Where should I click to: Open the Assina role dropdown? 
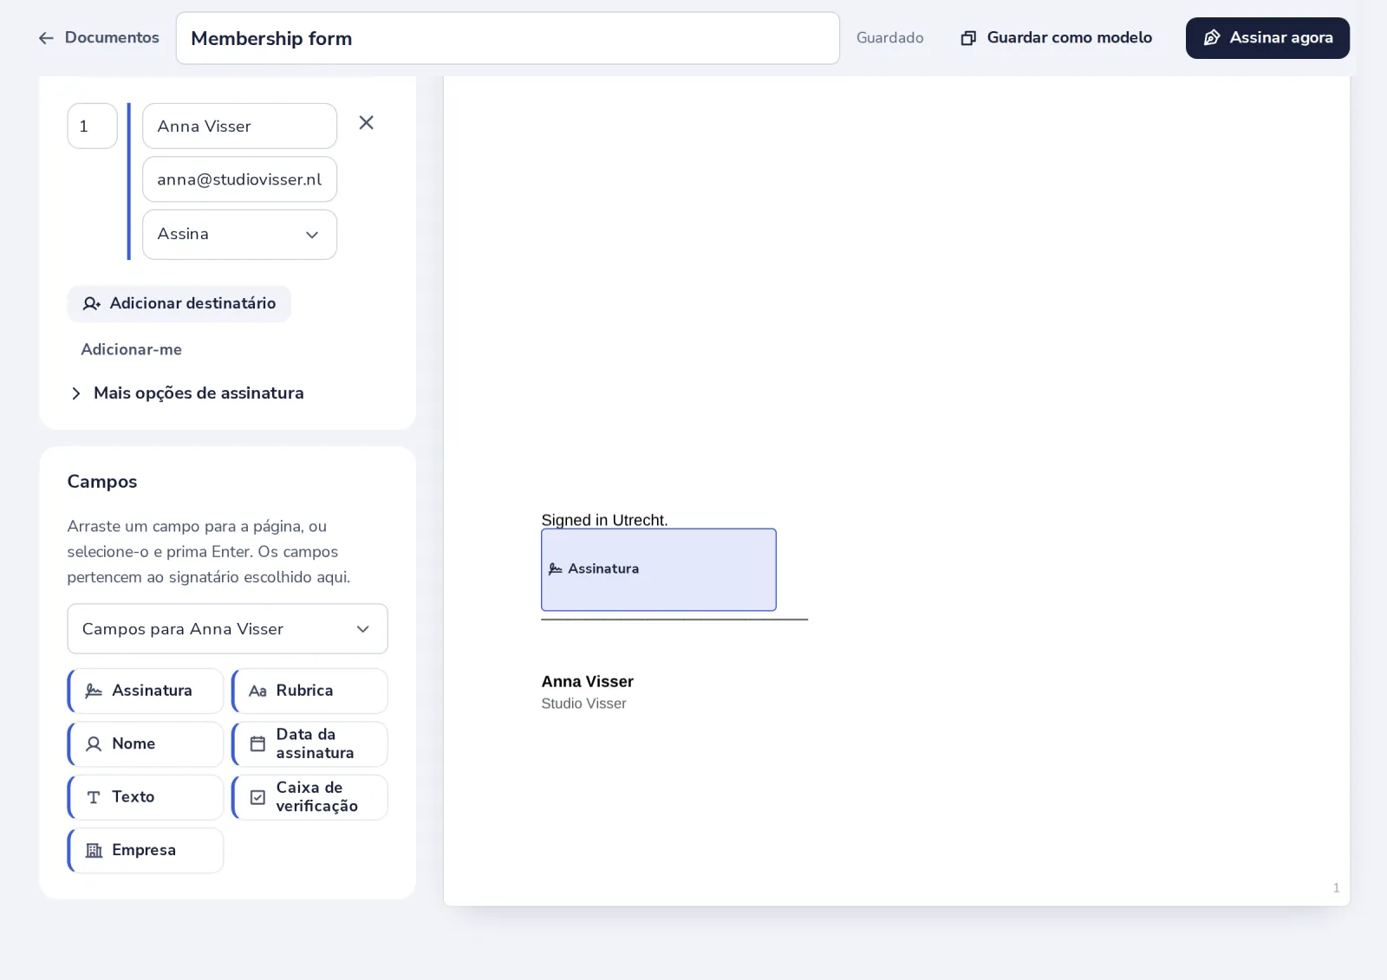[x=239, y=235]
